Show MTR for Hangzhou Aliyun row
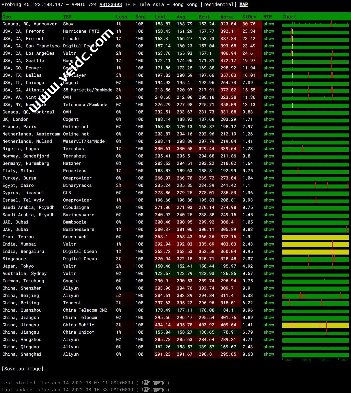 [x=269, y=340]
